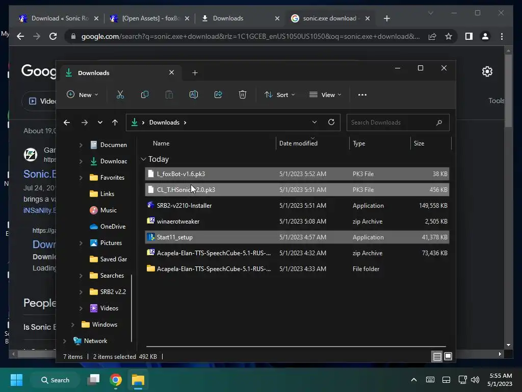
Task: Open OneDrive in the navigation pane
Action: click(108, 227)
